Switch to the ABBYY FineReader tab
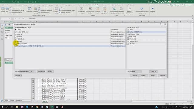Screen dimensions: 194x109 117,5
